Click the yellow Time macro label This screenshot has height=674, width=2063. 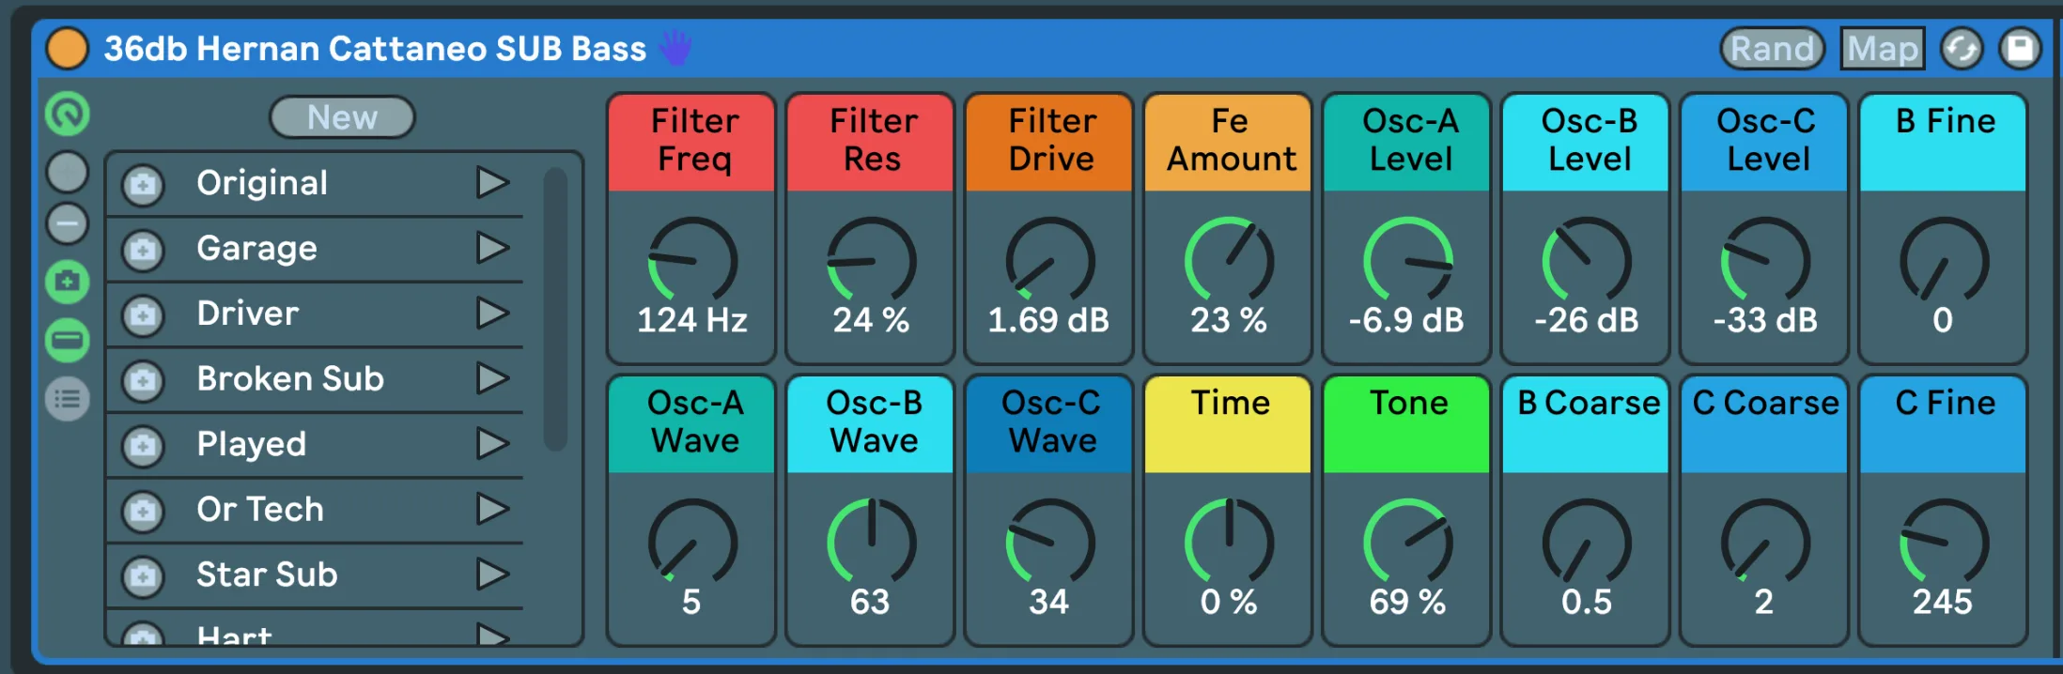[1229, 424]
